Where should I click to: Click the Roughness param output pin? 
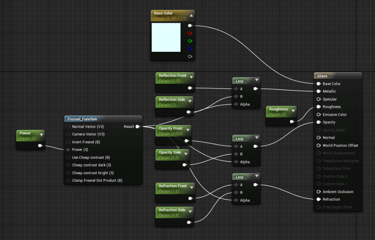click(x=292, y=122)
